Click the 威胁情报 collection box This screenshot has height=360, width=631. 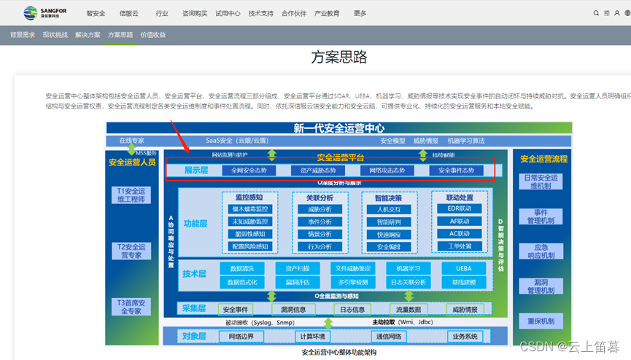point(465,309)
